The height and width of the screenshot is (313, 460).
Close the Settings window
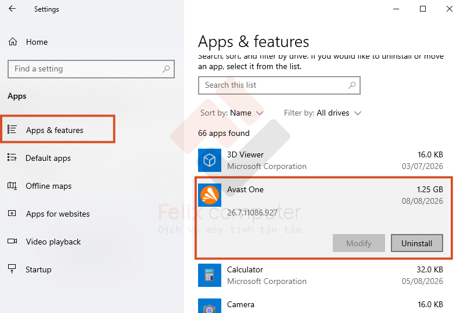coord(449,9)
